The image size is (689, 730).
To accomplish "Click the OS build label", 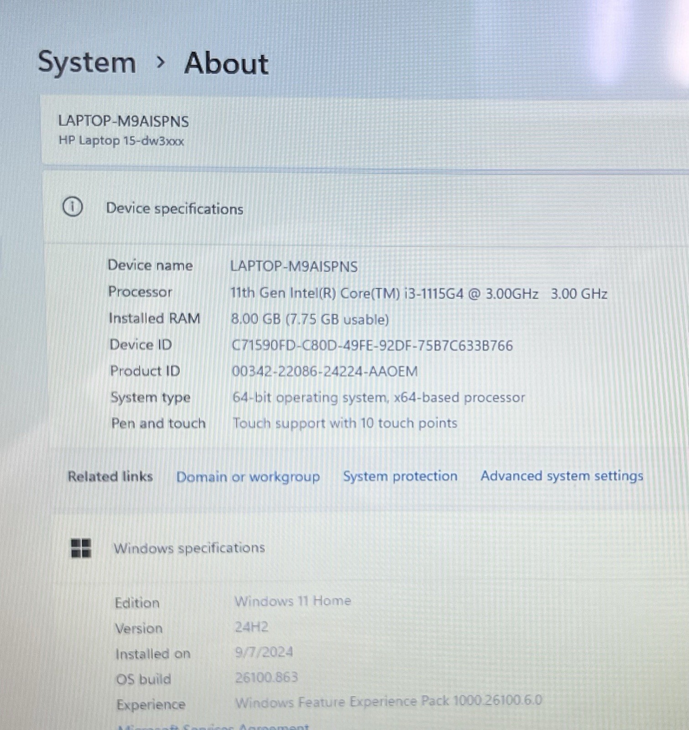I will point(143,679).
